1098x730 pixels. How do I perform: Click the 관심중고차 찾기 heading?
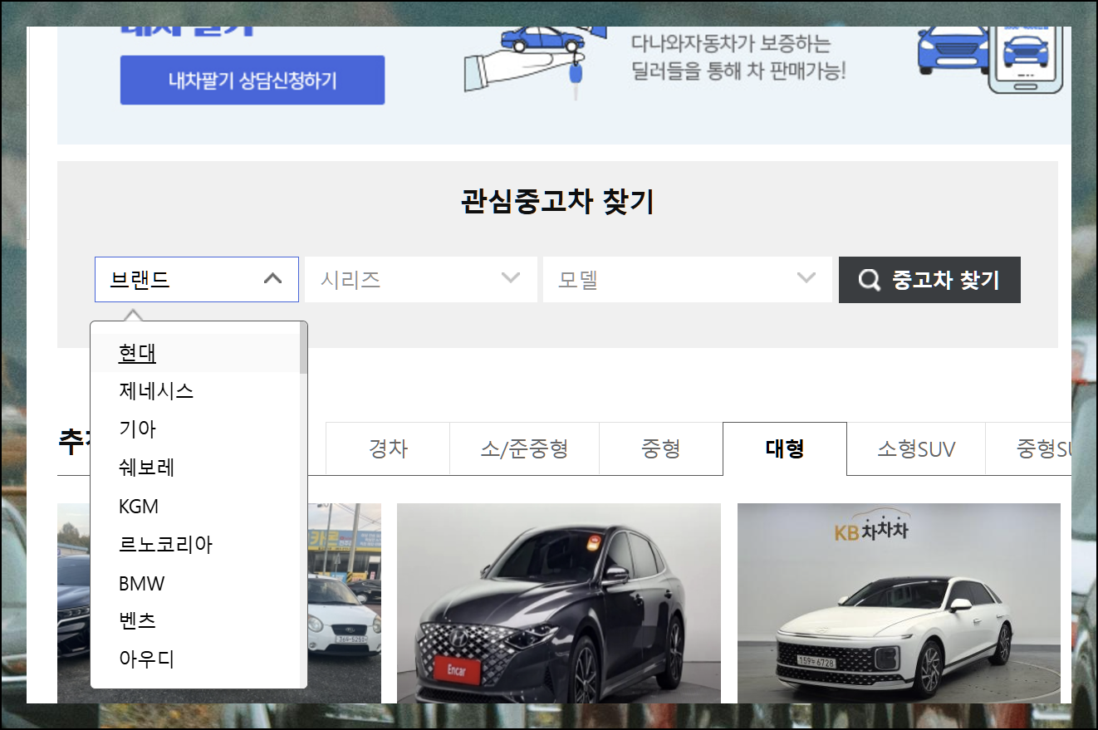557,202
